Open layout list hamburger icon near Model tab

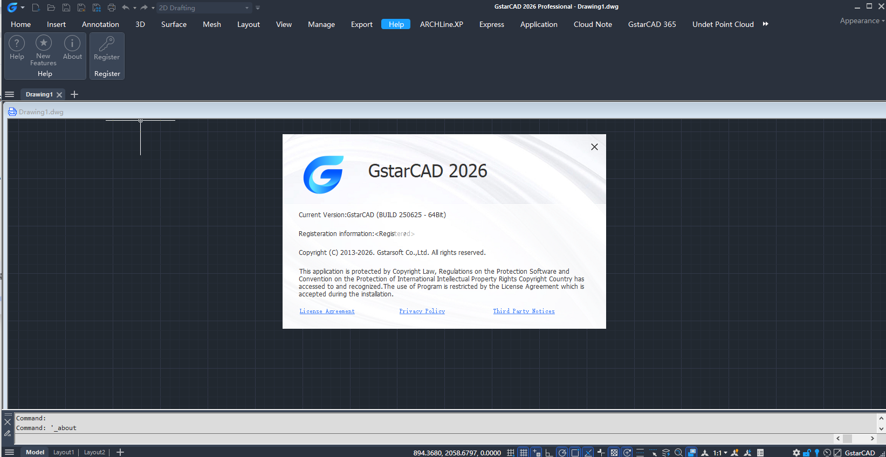pyautogui.click(x=10, y=452)
